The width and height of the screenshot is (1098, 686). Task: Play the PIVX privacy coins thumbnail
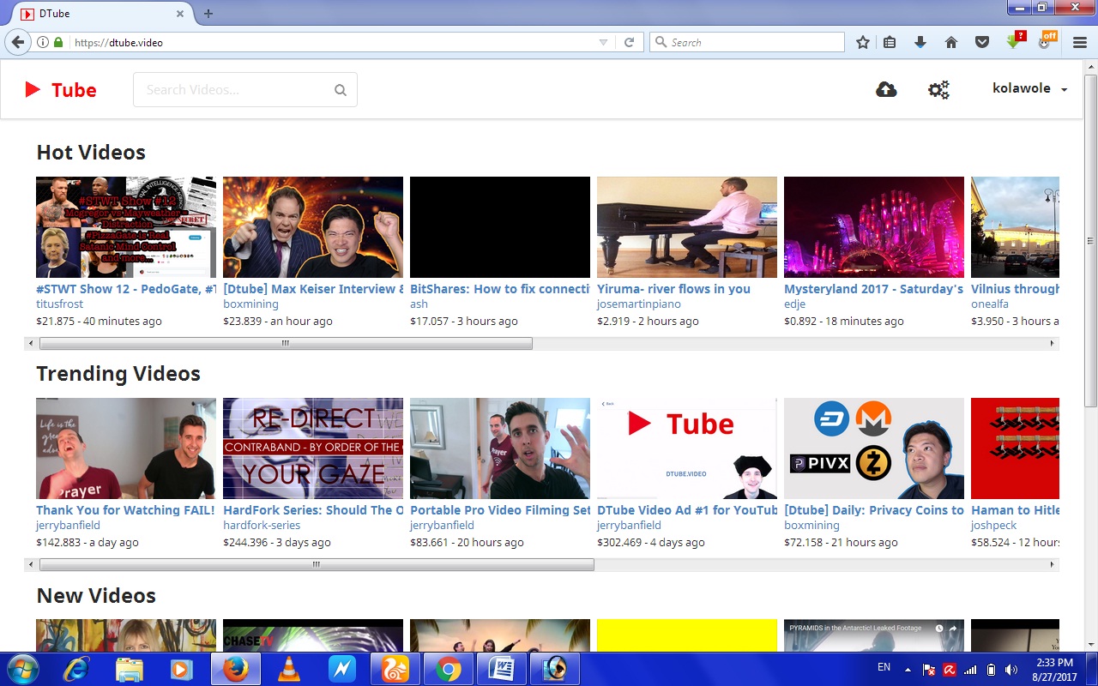pos(874,448)
